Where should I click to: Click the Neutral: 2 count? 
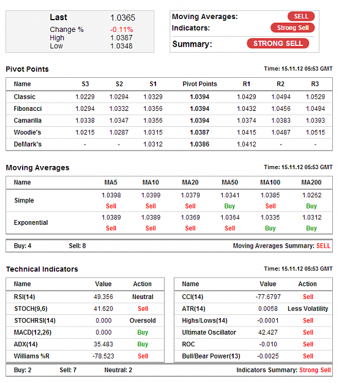tap(118, 370)
